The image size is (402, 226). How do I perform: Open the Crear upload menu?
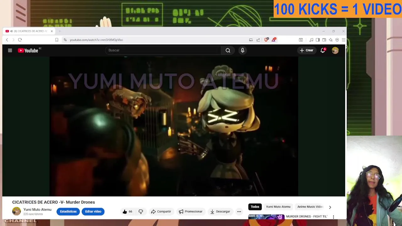click(306, 50)
